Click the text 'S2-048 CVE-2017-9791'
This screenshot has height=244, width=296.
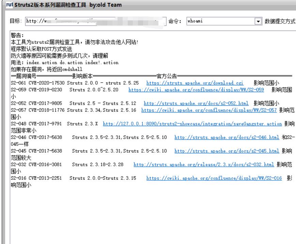point(36,124)
